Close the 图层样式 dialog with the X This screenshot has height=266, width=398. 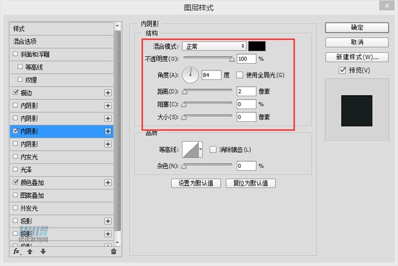(x=387, y=5)
